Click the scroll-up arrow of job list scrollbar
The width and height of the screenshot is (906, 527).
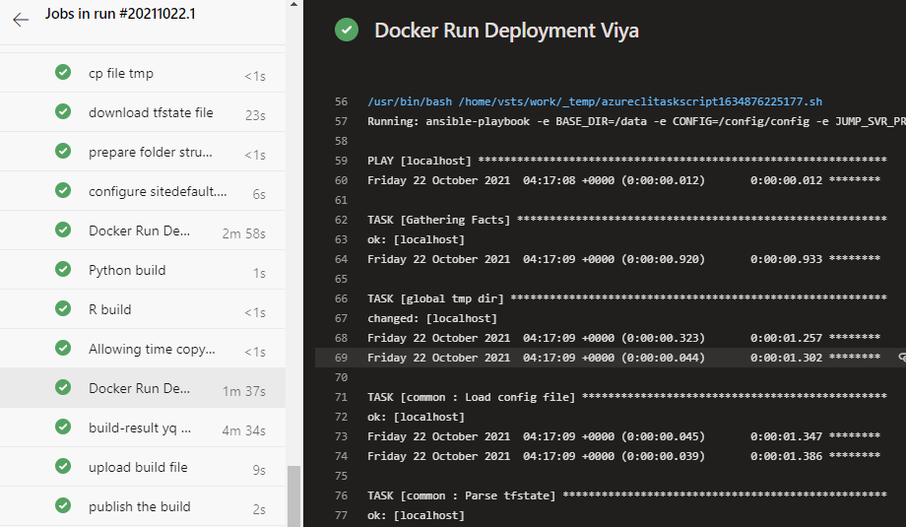293,4
